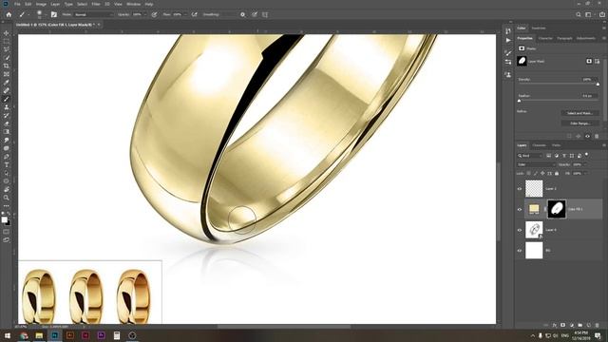Open the brush preset picker arrow
Screen dimensions: 608x342
click(x=46, y=15)
